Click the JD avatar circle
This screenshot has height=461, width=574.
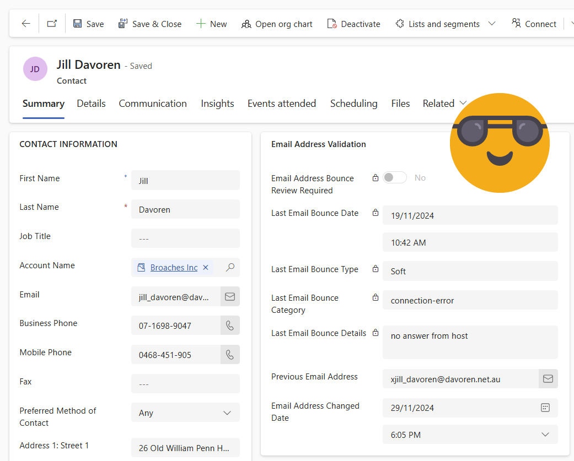(x=35, y=69)
